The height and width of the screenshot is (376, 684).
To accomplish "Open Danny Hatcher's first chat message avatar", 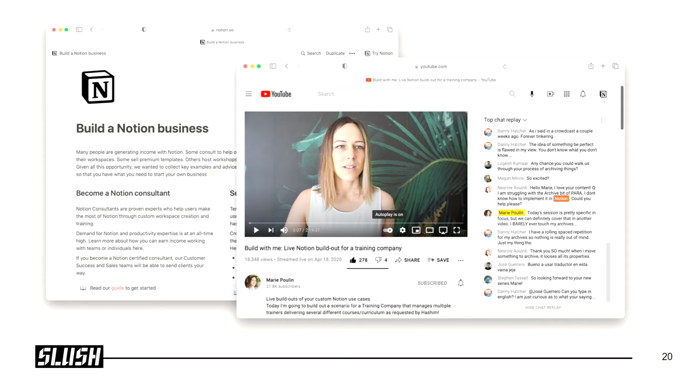I will [488, 132].
